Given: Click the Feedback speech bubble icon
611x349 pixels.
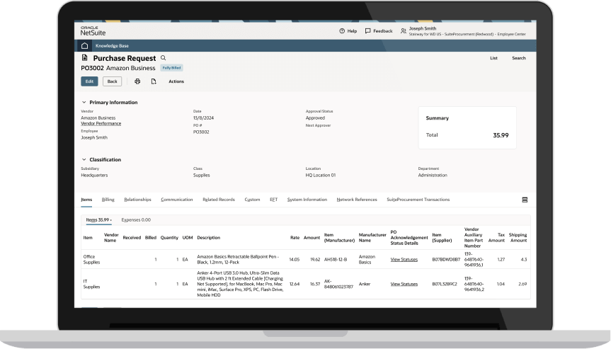Looking at the screenshot, I should point(368,31).
